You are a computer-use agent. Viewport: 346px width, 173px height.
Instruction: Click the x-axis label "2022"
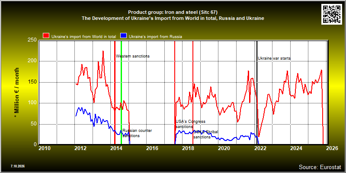point(260,148)
